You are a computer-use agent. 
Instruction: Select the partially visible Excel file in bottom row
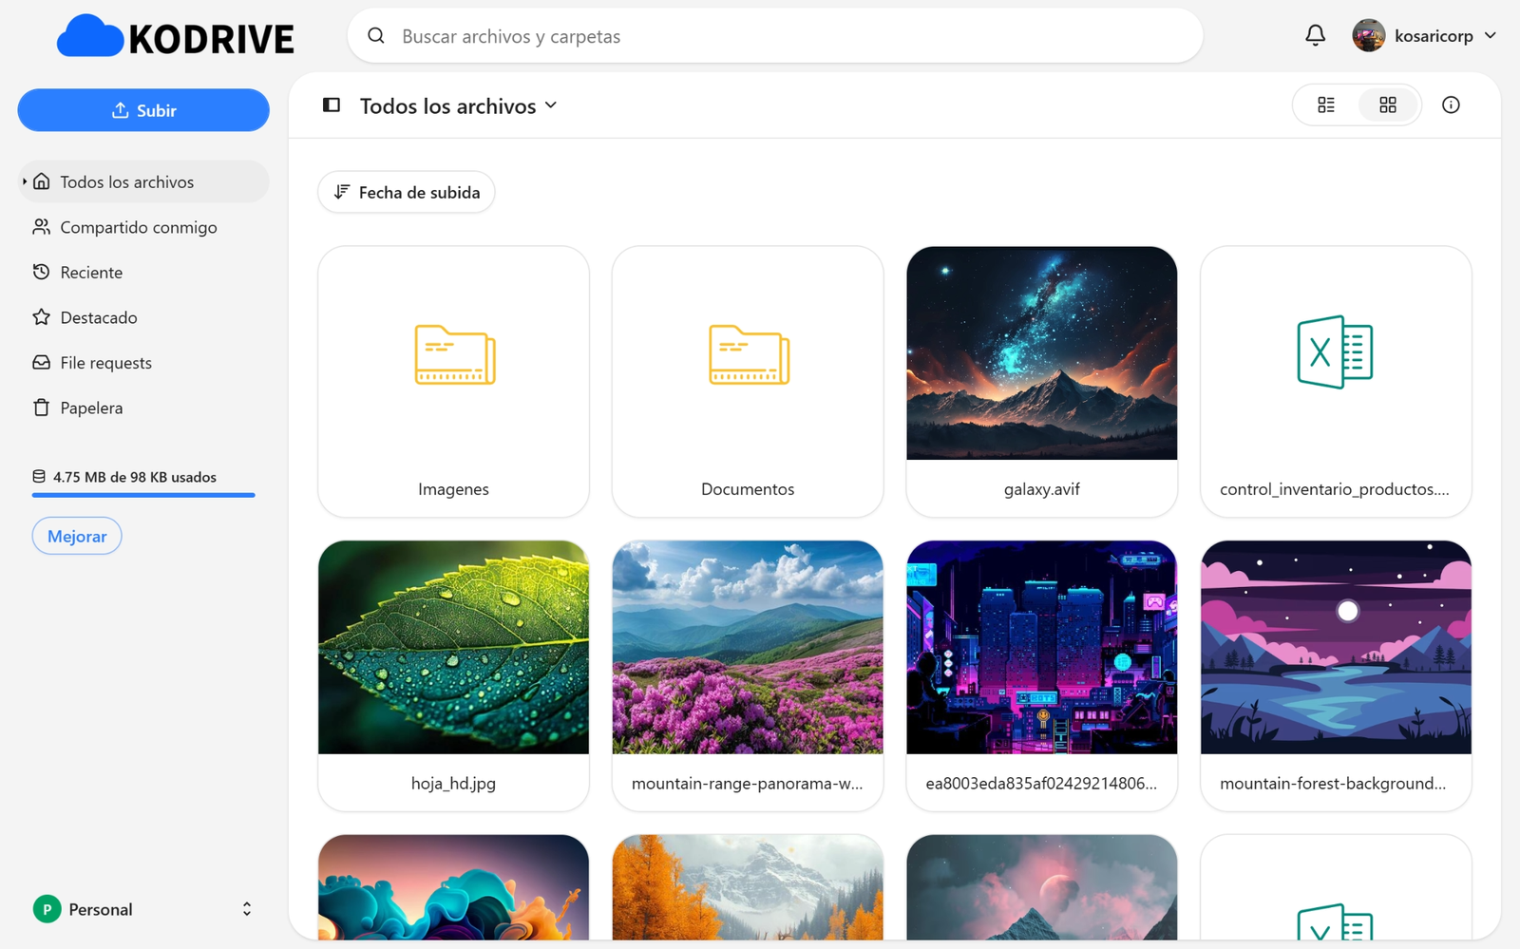click(1336, 887)
